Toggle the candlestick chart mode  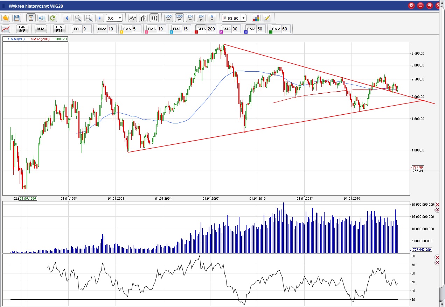coord(154,18)
